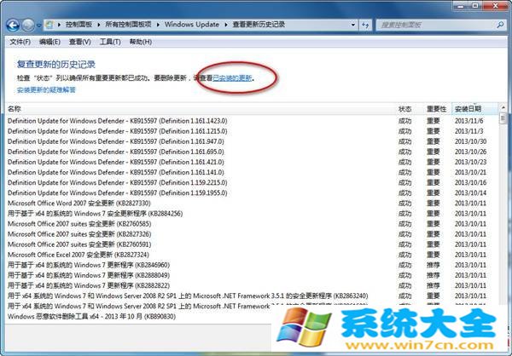
Task: Open the recent pages dropdown arrow
Action: [39, 25]
